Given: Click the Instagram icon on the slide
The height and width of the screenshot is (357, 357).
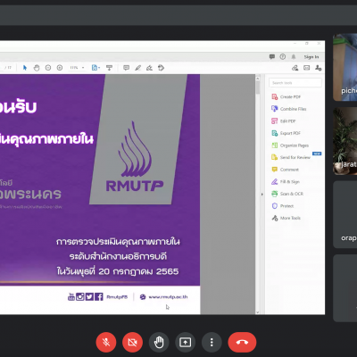Looking at the screenshot, I should coord(80,296).
